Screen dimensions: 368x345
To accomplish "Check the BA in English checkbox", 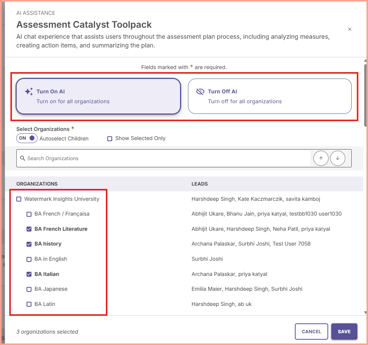I will [29, 260].
